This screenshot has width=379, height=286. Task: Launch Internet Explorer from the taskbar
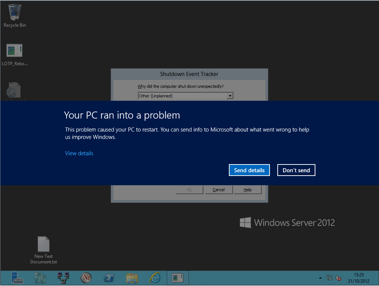(x=155, y=277)
